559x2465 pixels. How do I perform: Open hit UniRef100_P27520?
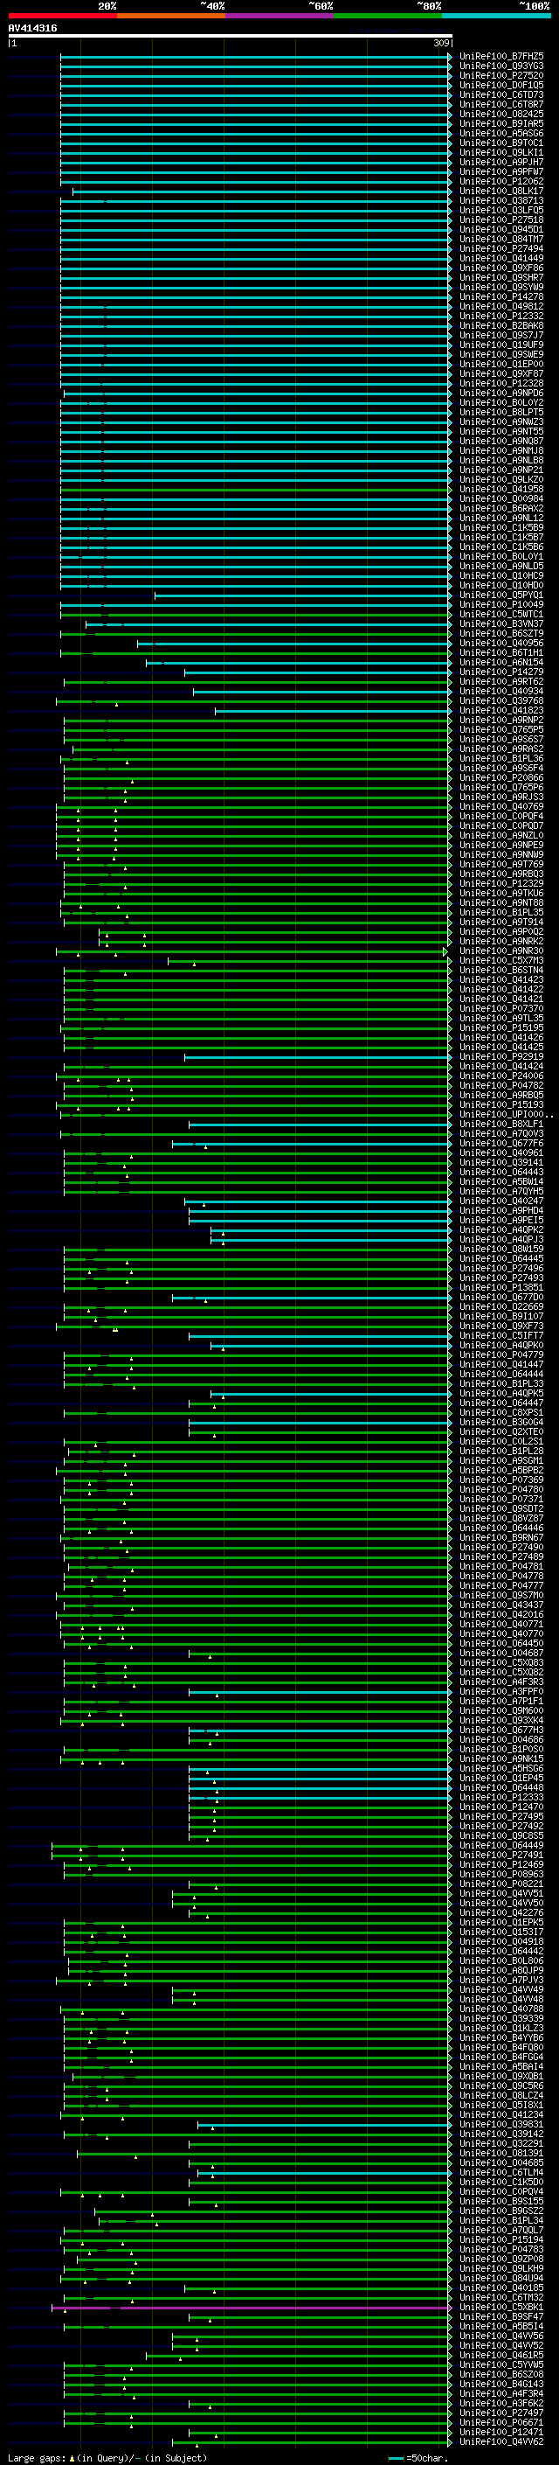click(x=501, y=75)
